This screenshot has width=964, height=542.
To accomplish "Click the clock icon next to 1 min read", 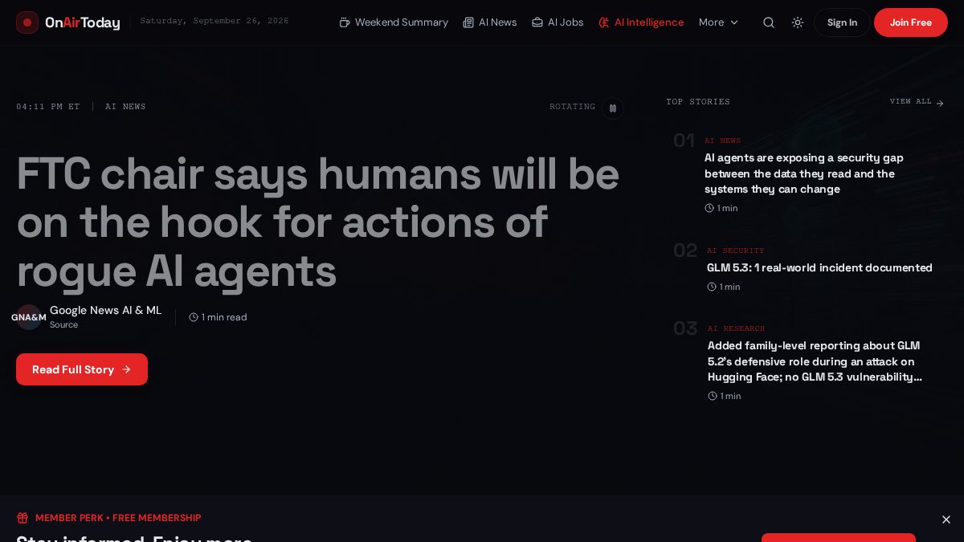I will 194,317.
